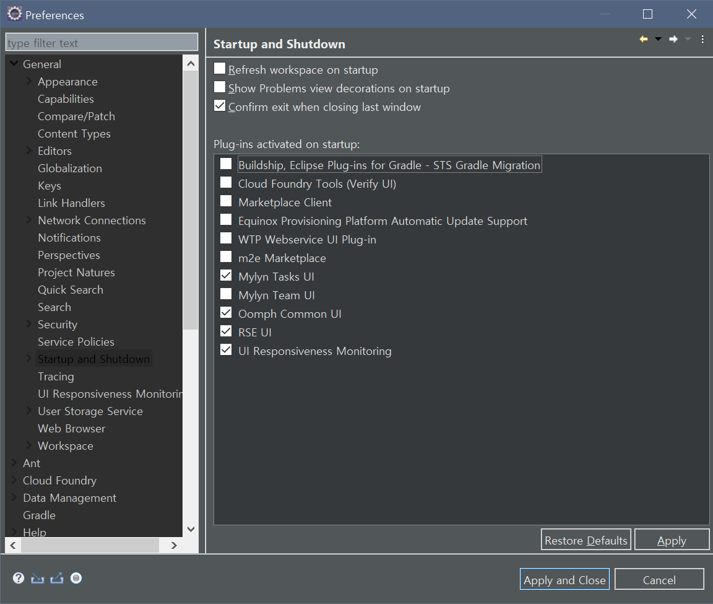The width and height of the screenshot is (713, 604).
Task: Go back with the yellow left arrow
Action: tap(644, 39)
